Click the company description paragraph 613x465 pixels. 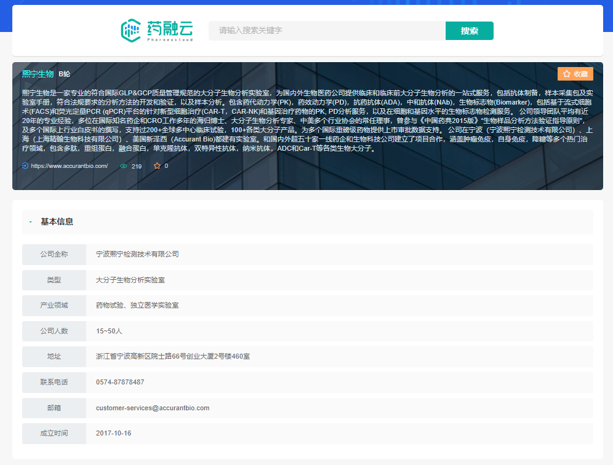(306, 121)
